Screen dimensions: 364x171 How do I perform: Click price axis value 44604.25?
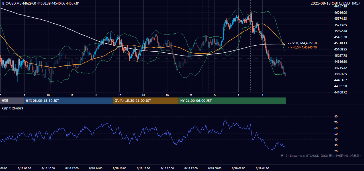[340, 74]
